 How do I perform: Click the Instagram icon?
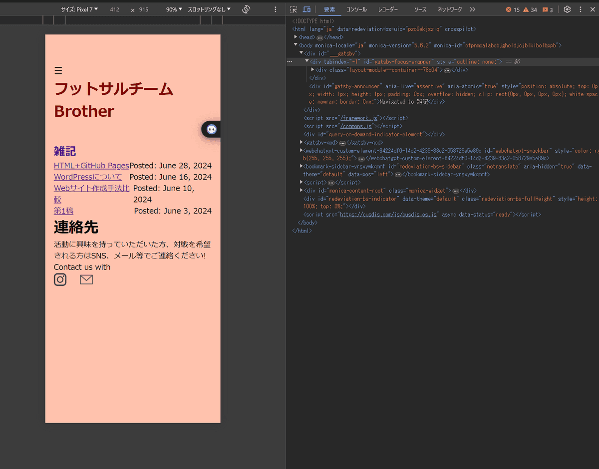click(60, 279)
